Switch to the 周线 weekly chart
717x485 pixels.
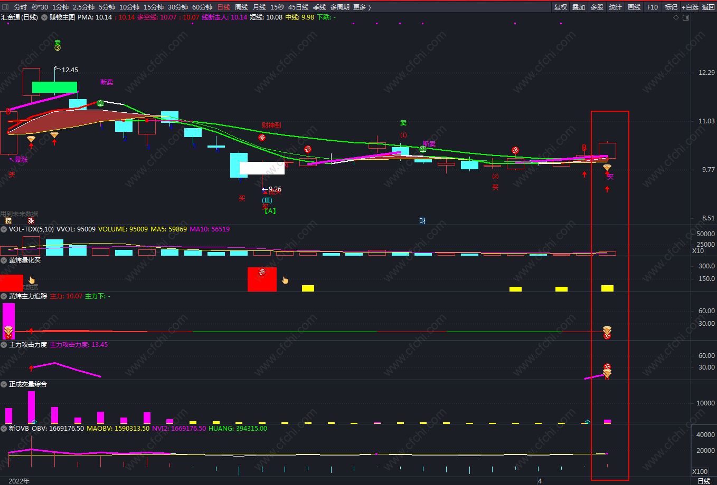click(241, 7)
